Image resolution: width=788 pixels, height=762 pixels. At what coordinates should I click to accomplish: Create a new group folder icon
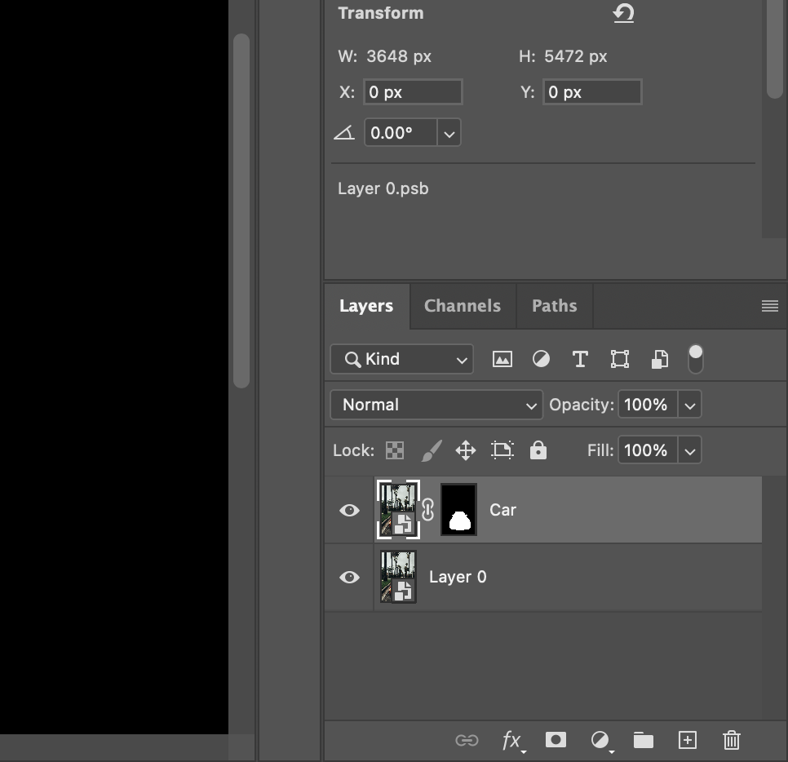(644, 741)
